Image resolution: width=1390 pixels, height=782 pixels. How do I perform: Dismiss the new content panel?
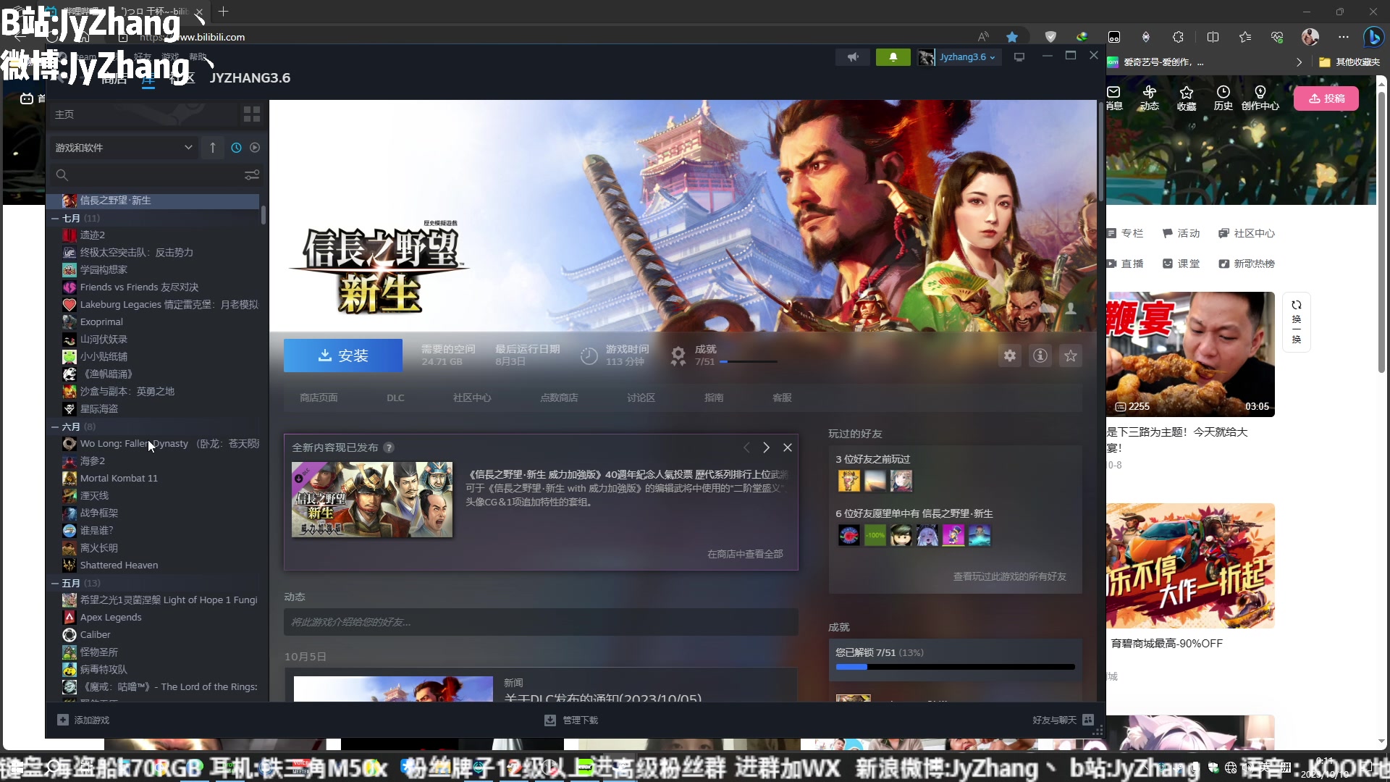[788, 447]
